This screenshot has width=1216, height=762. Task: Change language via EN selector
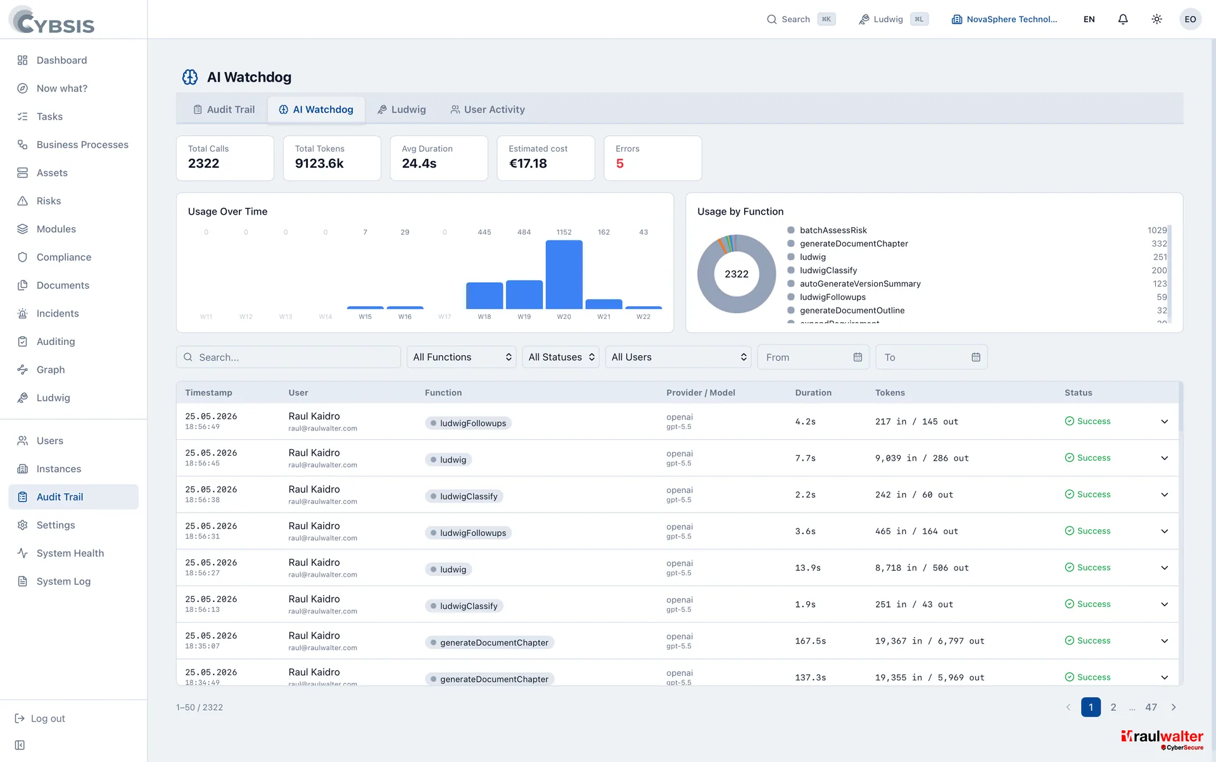pyautogui.click(x=1089, y=19)
